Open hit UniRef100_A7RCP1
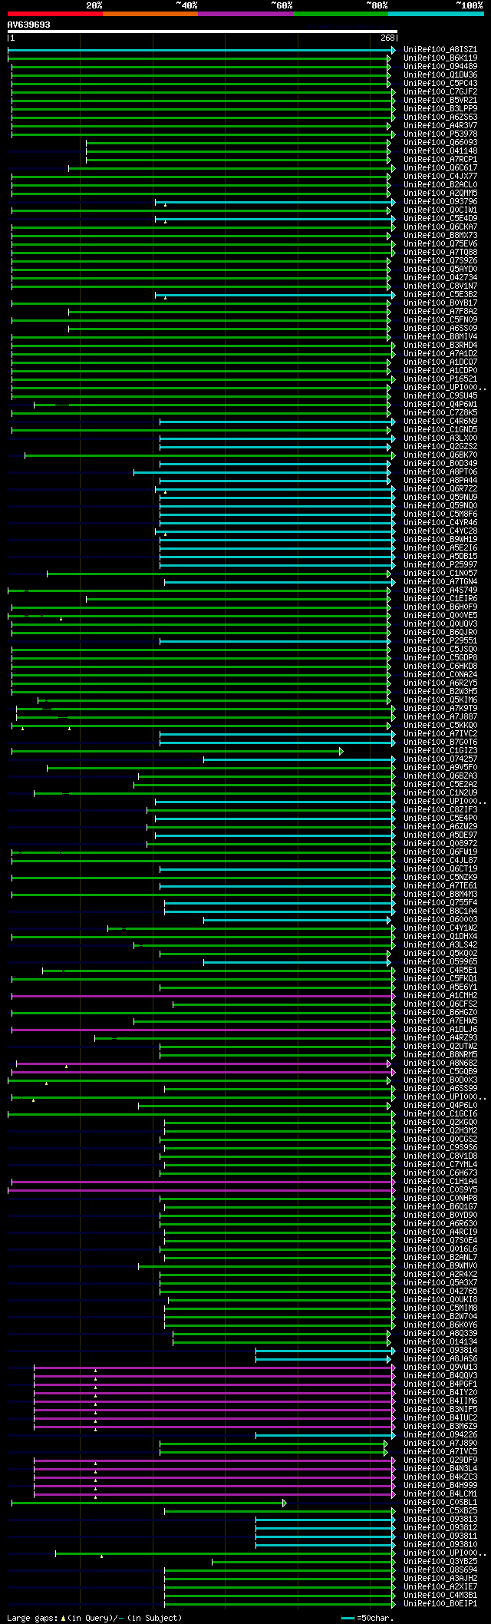This screenshot has width=491, height=1624. click(440, 160)
